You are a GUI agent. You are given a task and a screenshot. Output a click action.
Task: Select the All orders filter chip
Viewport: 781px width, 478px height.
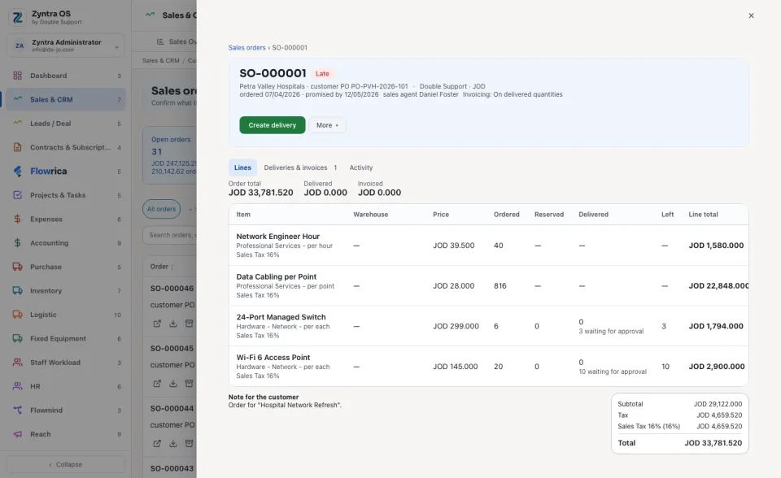pyautogui.click(x=161, y=209)
